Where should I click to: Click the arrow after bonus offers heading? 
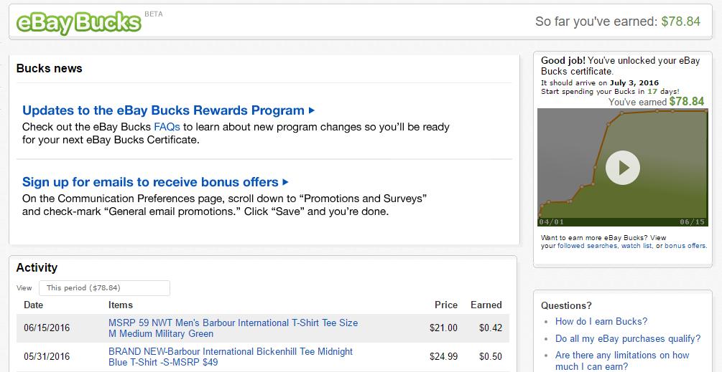285,182
